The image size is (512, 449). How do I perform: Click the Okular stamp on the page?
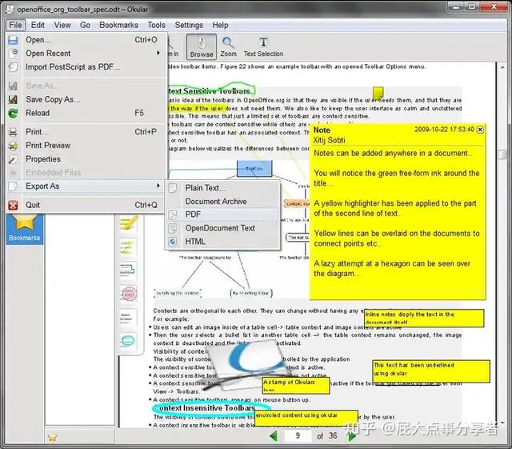[x=246, y=364]
